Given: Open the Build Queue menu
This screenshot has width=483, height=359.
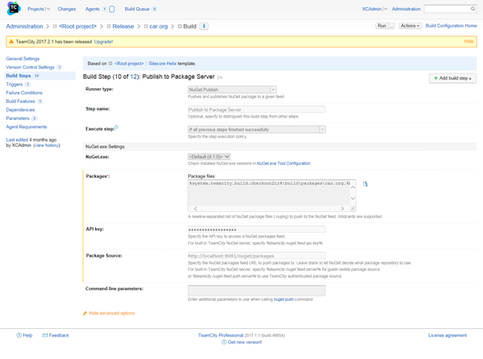Looking at the screenshot, I should pos(137,9).
